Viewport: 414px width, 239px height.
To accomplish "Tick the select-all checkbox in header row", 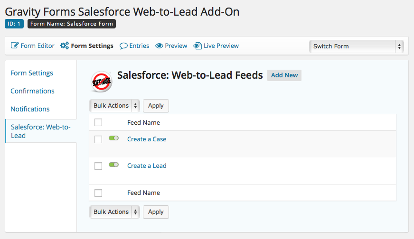I will click(x=98, y=123).
